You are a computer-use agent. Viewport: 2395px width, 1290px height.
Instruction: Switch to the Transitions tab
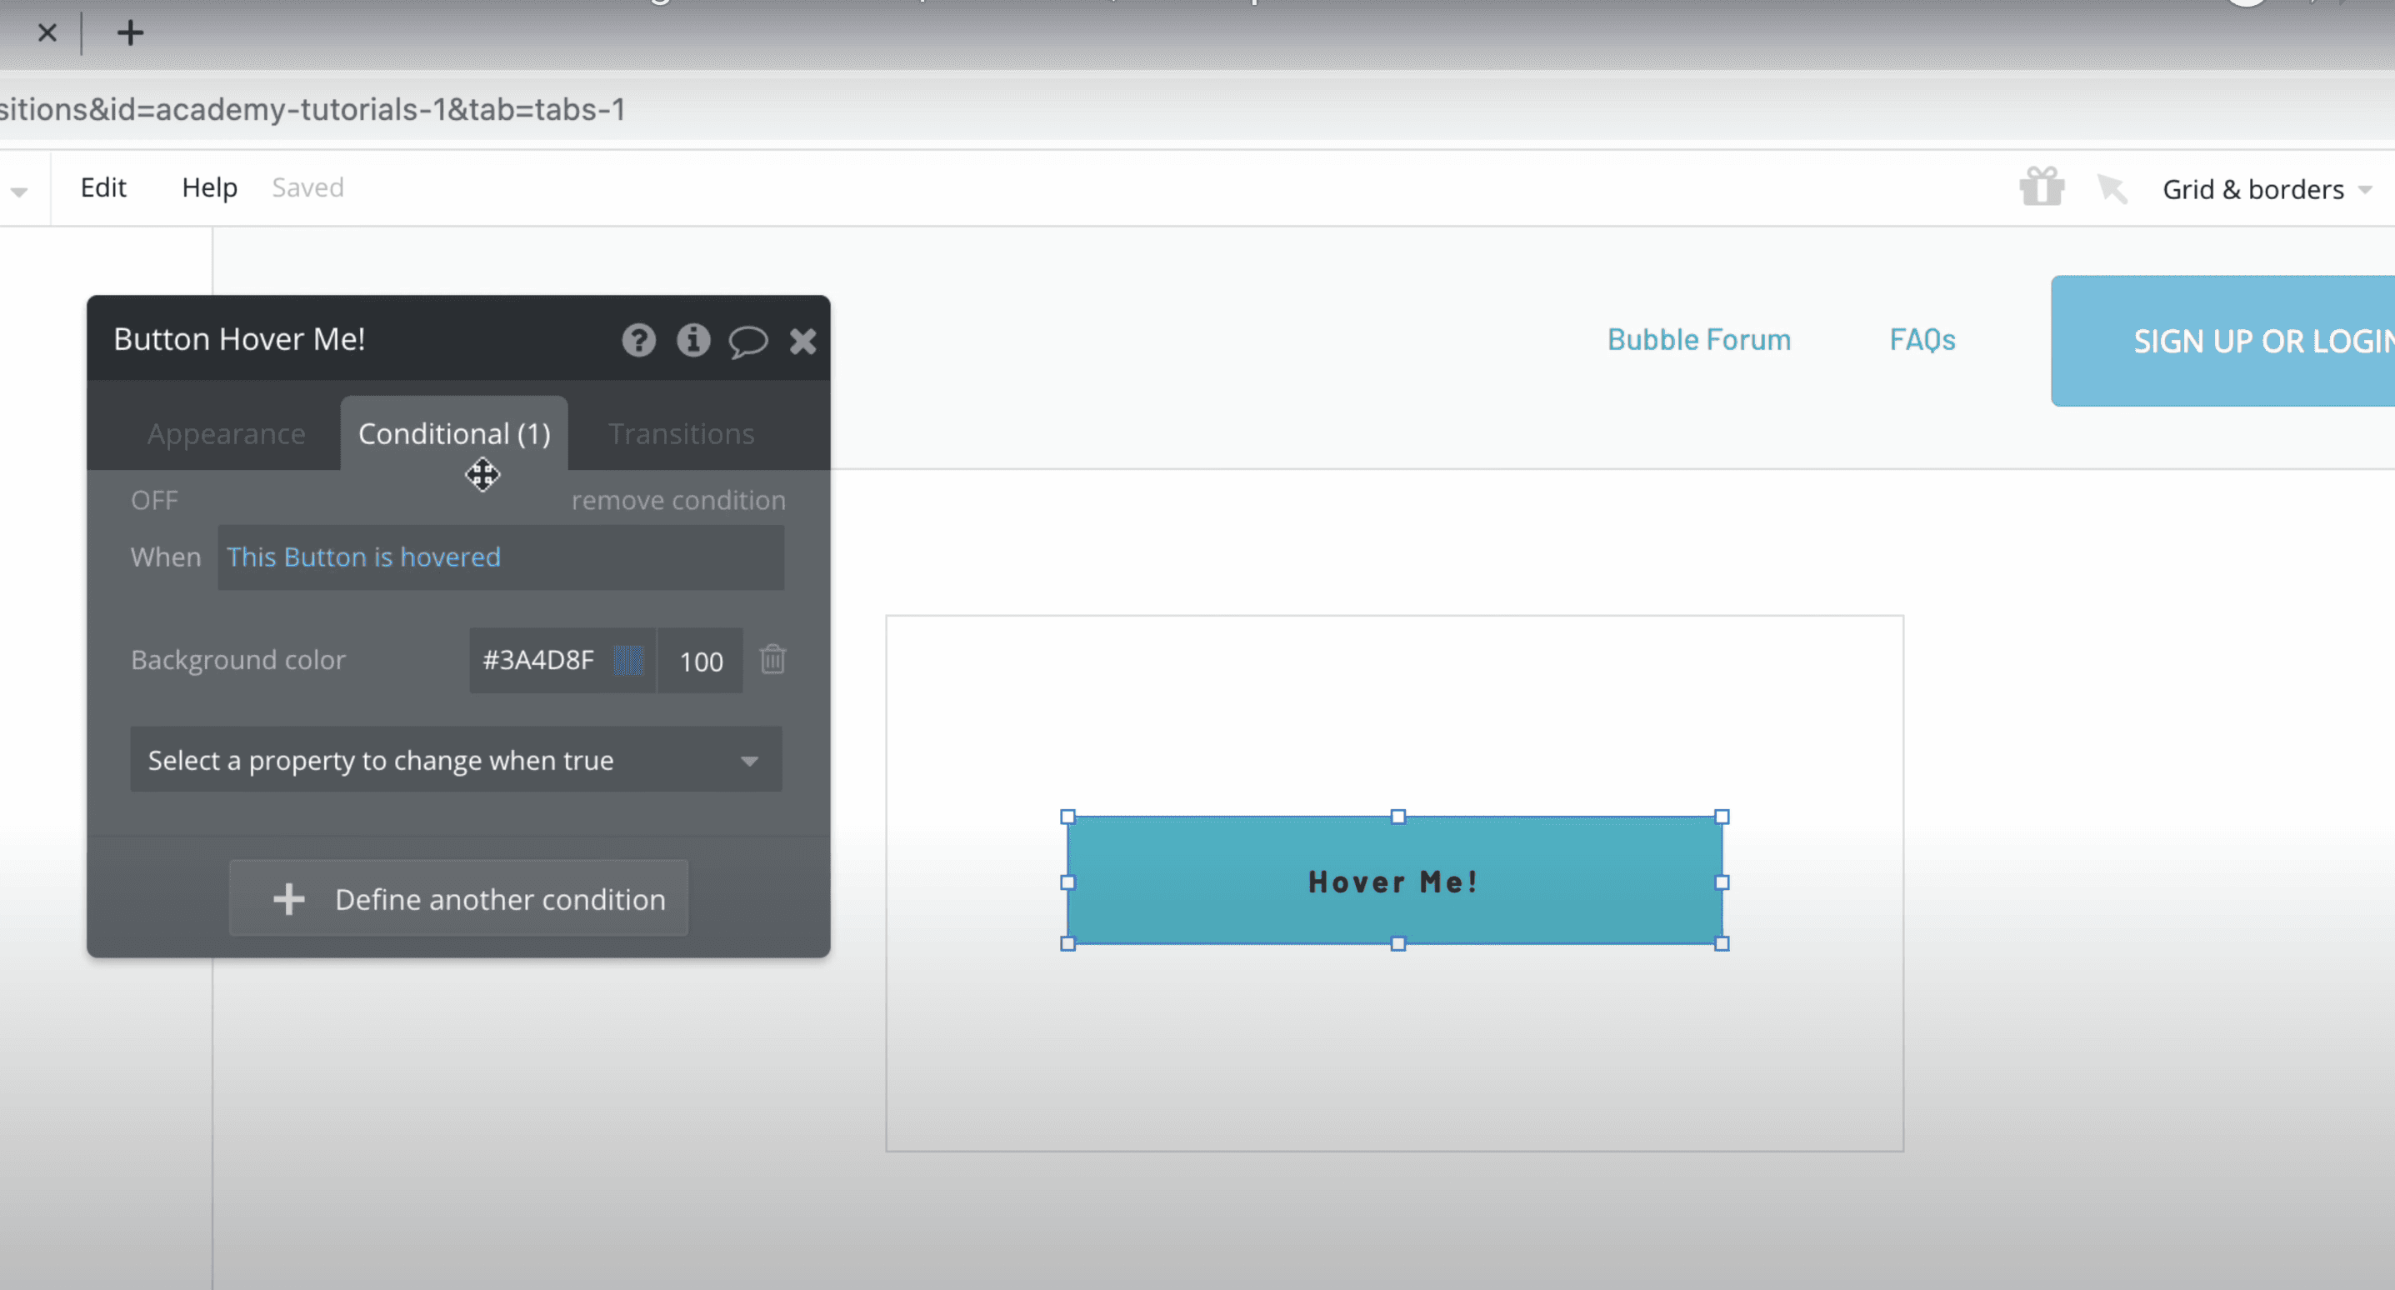click(680, 432)
